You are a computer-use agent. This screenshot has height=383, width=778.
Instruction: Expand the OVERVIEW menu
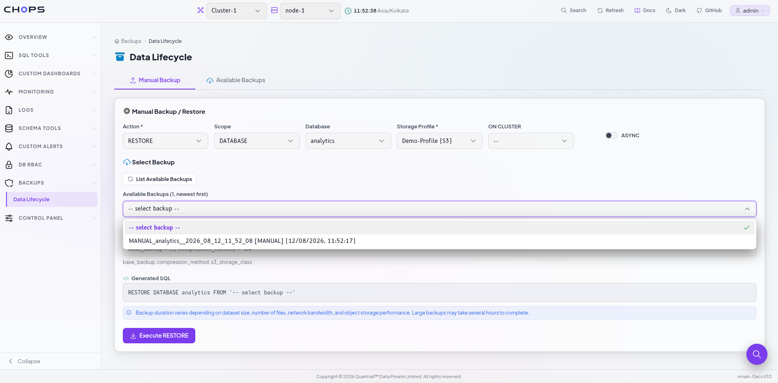pyautogui.click(x=51, y=37)
